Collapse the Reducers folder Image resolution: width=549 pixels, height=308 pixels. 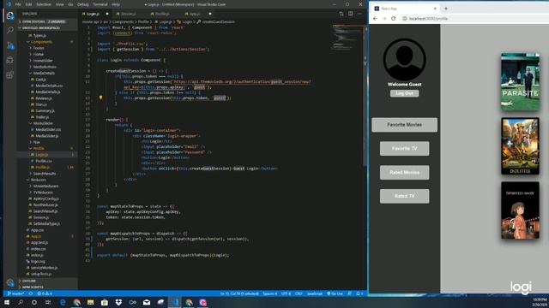(38, 180)
